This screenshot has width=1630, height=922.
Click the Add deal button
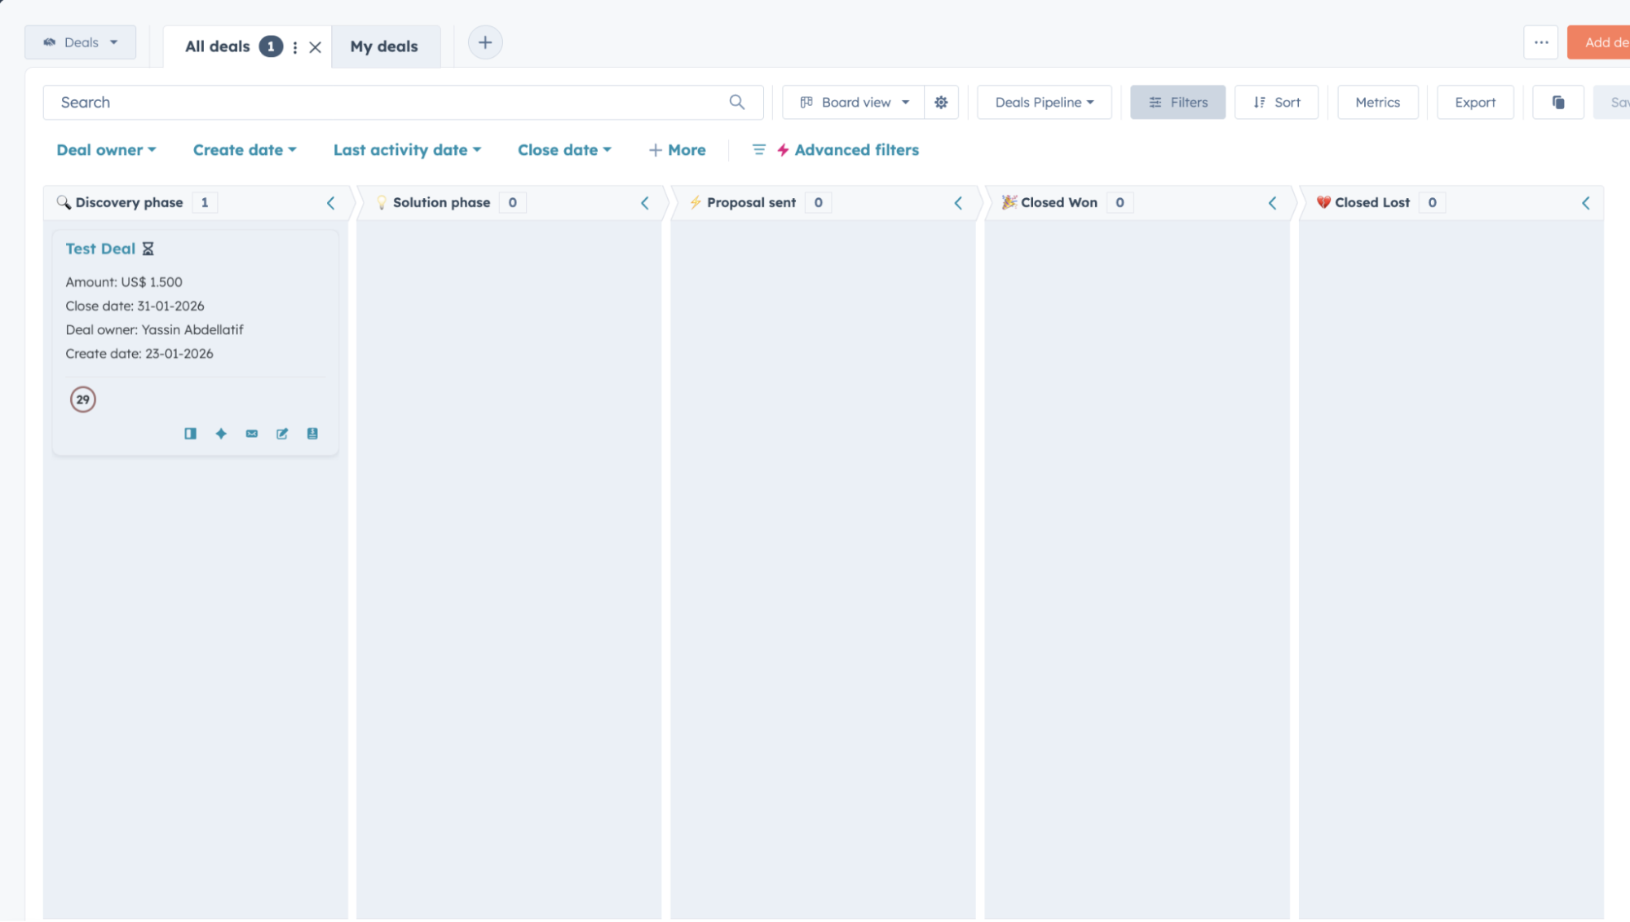(1598, 42)
